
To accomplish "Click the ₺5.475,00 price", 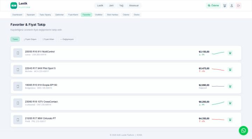I will point(204,69).
